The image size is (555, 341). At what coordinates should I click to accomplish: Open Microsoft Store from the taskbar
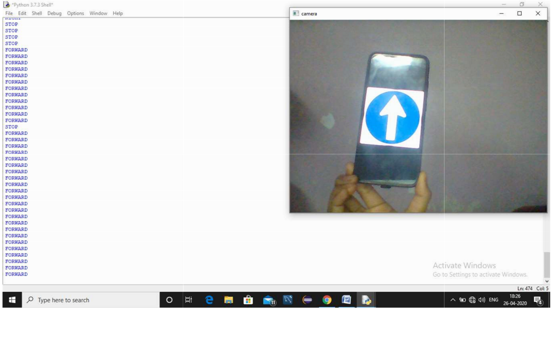point(248,300)
